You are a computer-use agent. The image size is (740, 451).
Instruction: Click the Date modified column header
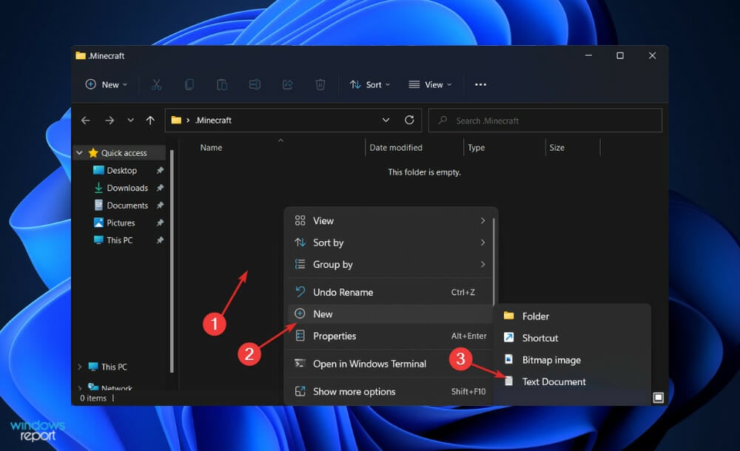[396, 148]
